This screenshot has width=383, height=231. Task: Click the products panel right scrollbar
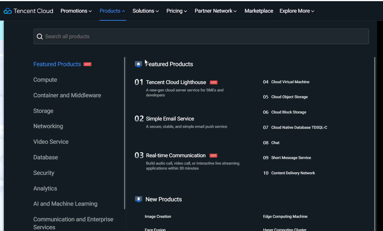click(x=375, y=144)
